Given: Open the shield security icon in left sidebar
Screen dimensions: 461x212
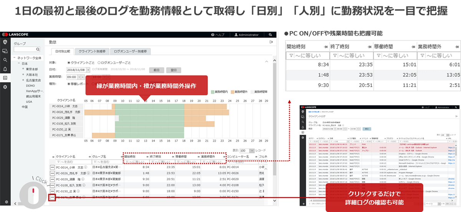Looking at the screenshot, I should click(x=5, y=42).
